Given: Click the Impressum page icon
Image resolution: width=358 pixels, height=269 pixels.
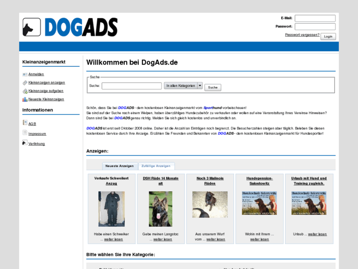Looking at the screenshot, I should [x=25, y=132].
